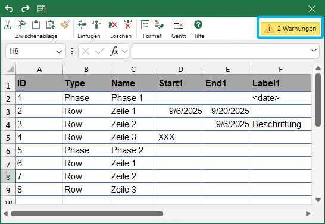Click the Type header cell
Viewport: 325px width, 224px height.
coord(86,83)
